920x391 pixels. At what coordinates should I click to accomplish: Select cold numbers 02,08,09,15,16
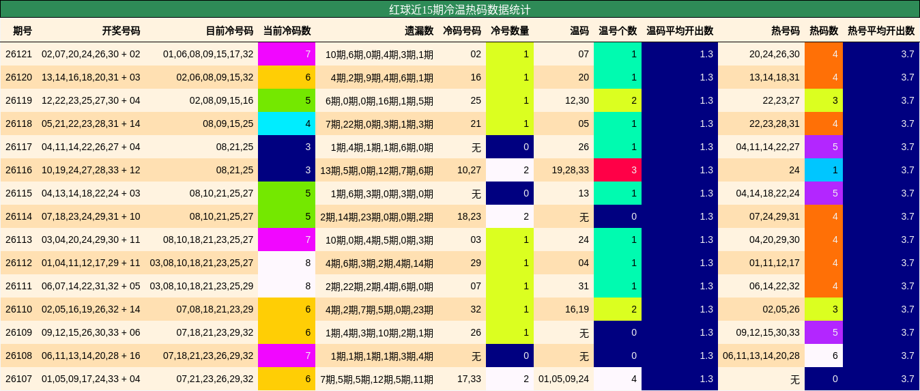pyautogui.click(x=221, y=100)
